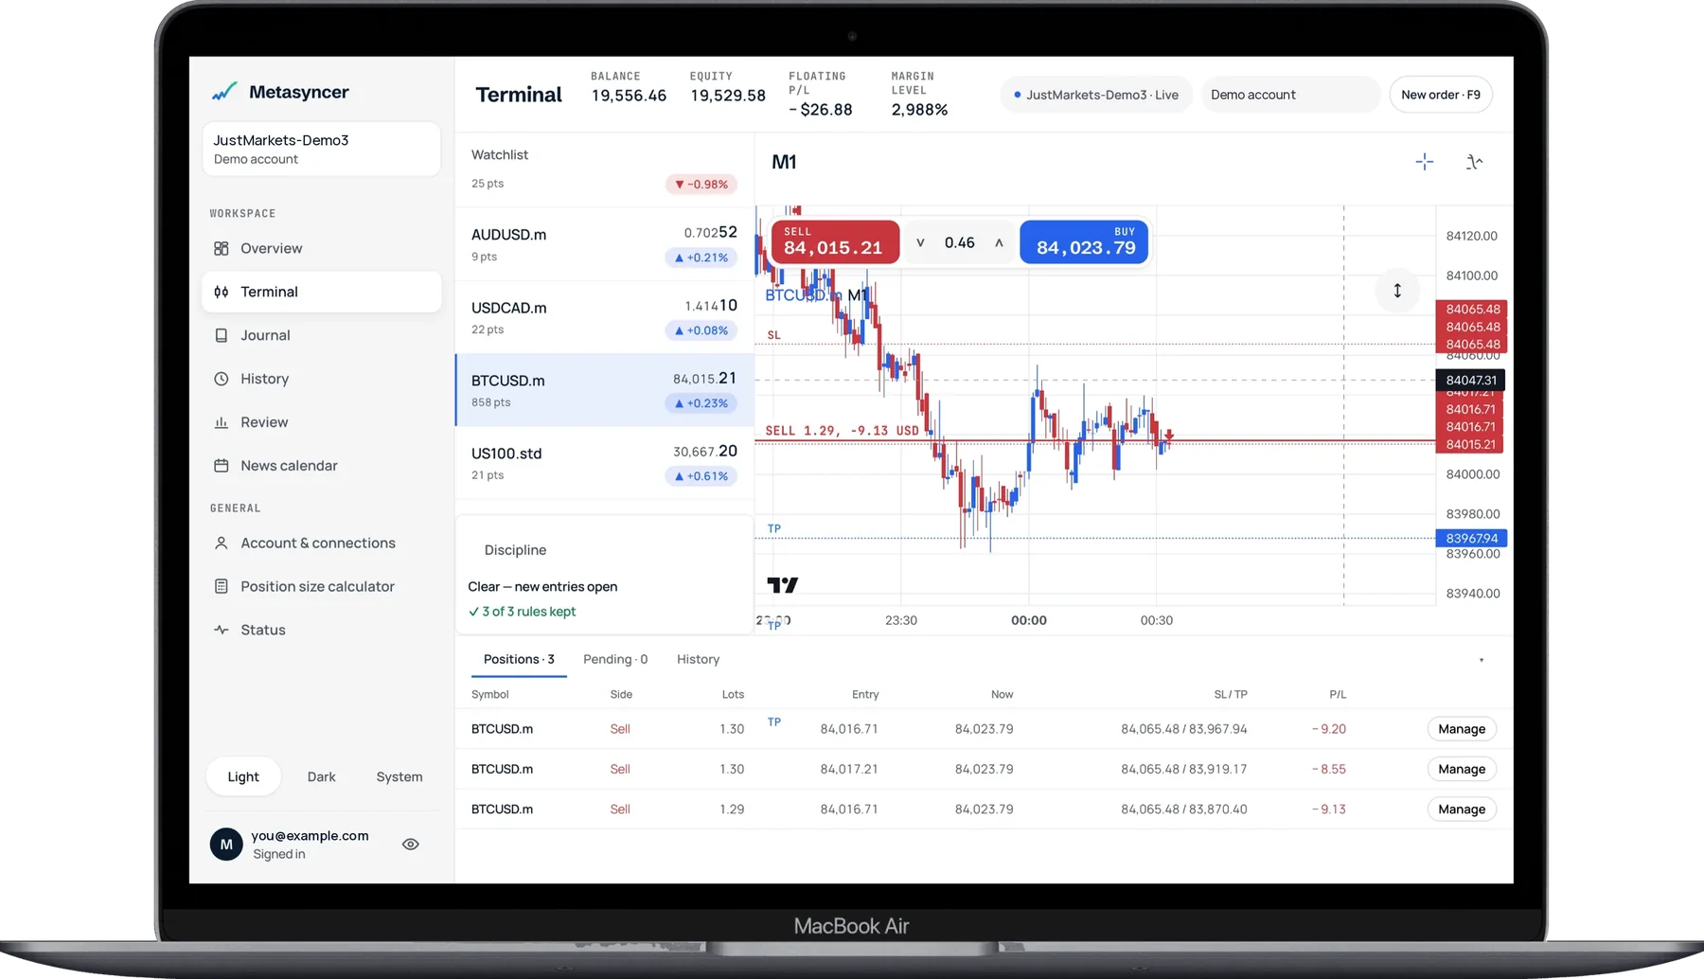Select AUDUSD.m in the watchlist
The image size is (1704, 979).
604,244
